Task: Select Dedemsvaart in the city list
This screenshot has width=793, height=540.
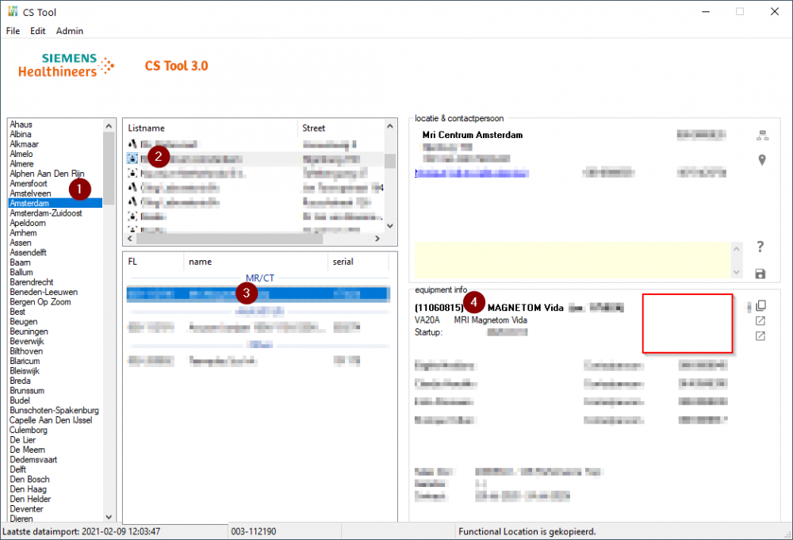Action: [33, 460]
